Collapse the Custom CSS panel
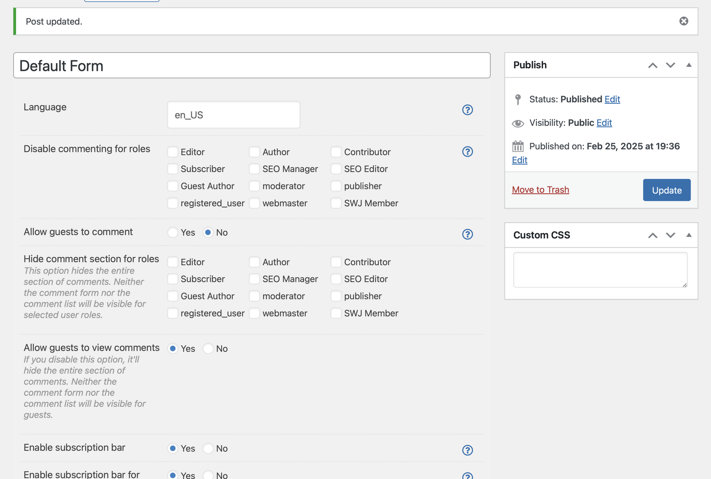This screenshot has width=711, height=479. coord(689,235)
